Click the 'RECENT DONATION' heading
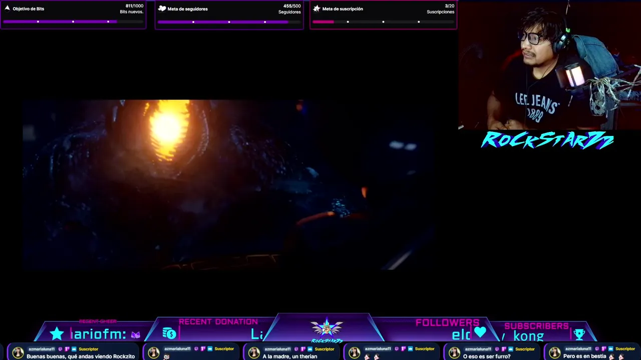The height and width of the screenshot is (360, 641). (x=218, y=321)
